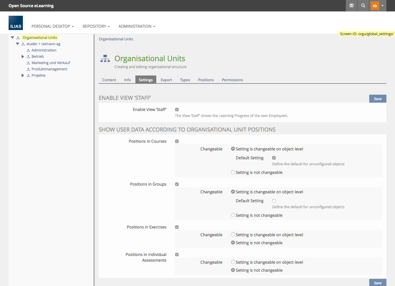395x286 pixels.
Task: Expand the Projekte tree node
Action: click(x=23, y=76)
